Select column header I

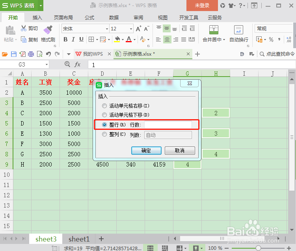tap(244, 73)
